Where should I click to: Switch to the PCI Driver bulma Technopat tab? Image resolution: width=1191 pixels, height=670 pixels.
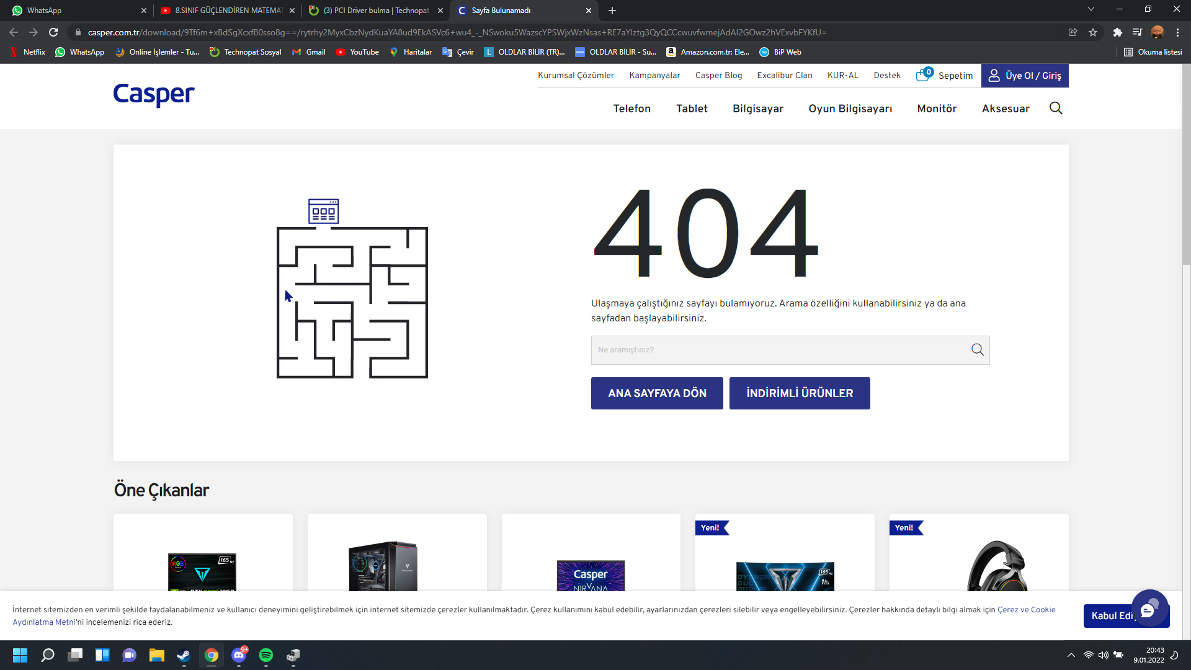pyautogui.click(x=376, y=11)
